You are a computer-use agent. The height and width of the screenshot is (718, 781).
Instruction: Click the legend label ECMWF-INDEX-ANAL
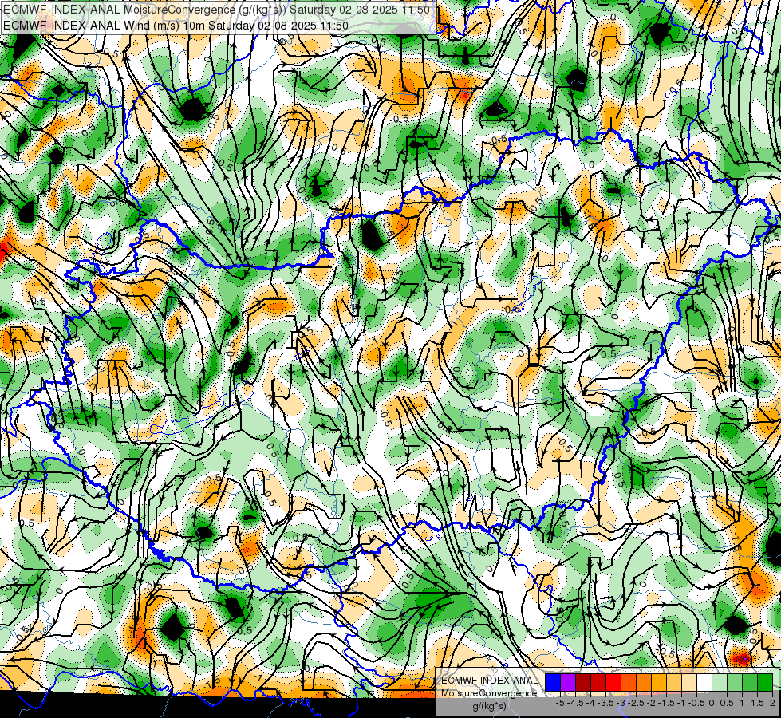click(x=490, y=681)
